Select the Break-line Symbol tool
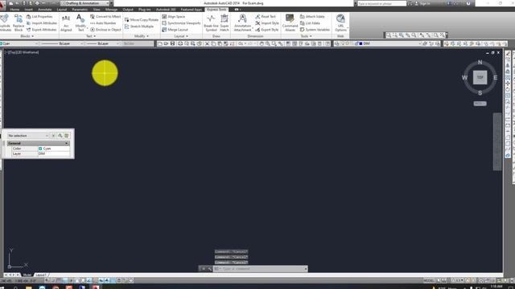 (x=211, y=22)
